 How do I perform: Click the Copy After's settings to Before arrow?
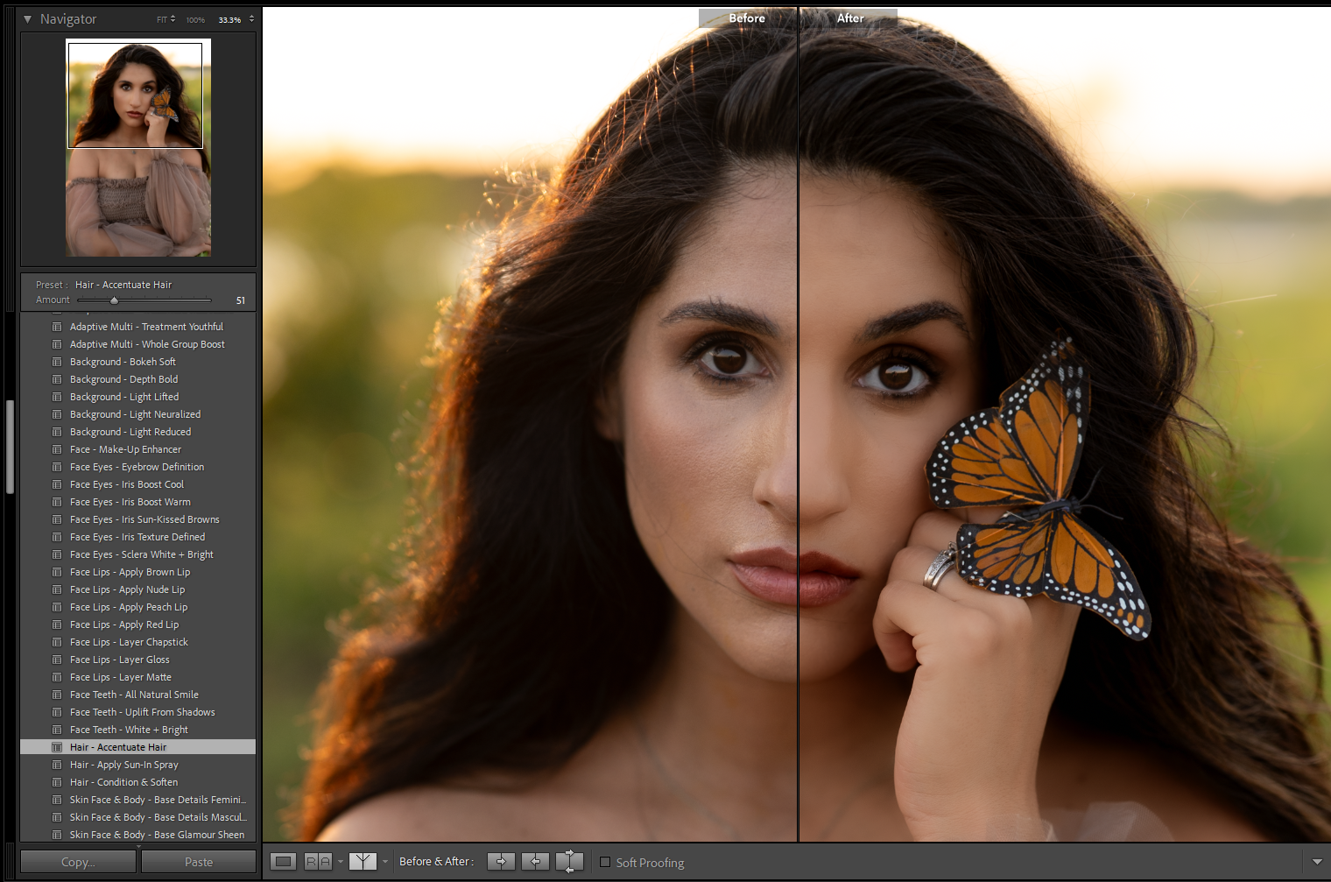coord(535,862)
